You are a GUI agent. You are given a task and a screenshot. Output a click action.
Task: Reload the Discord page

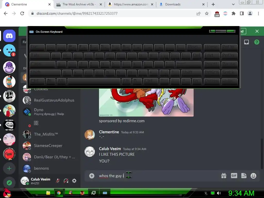[22, 13]
